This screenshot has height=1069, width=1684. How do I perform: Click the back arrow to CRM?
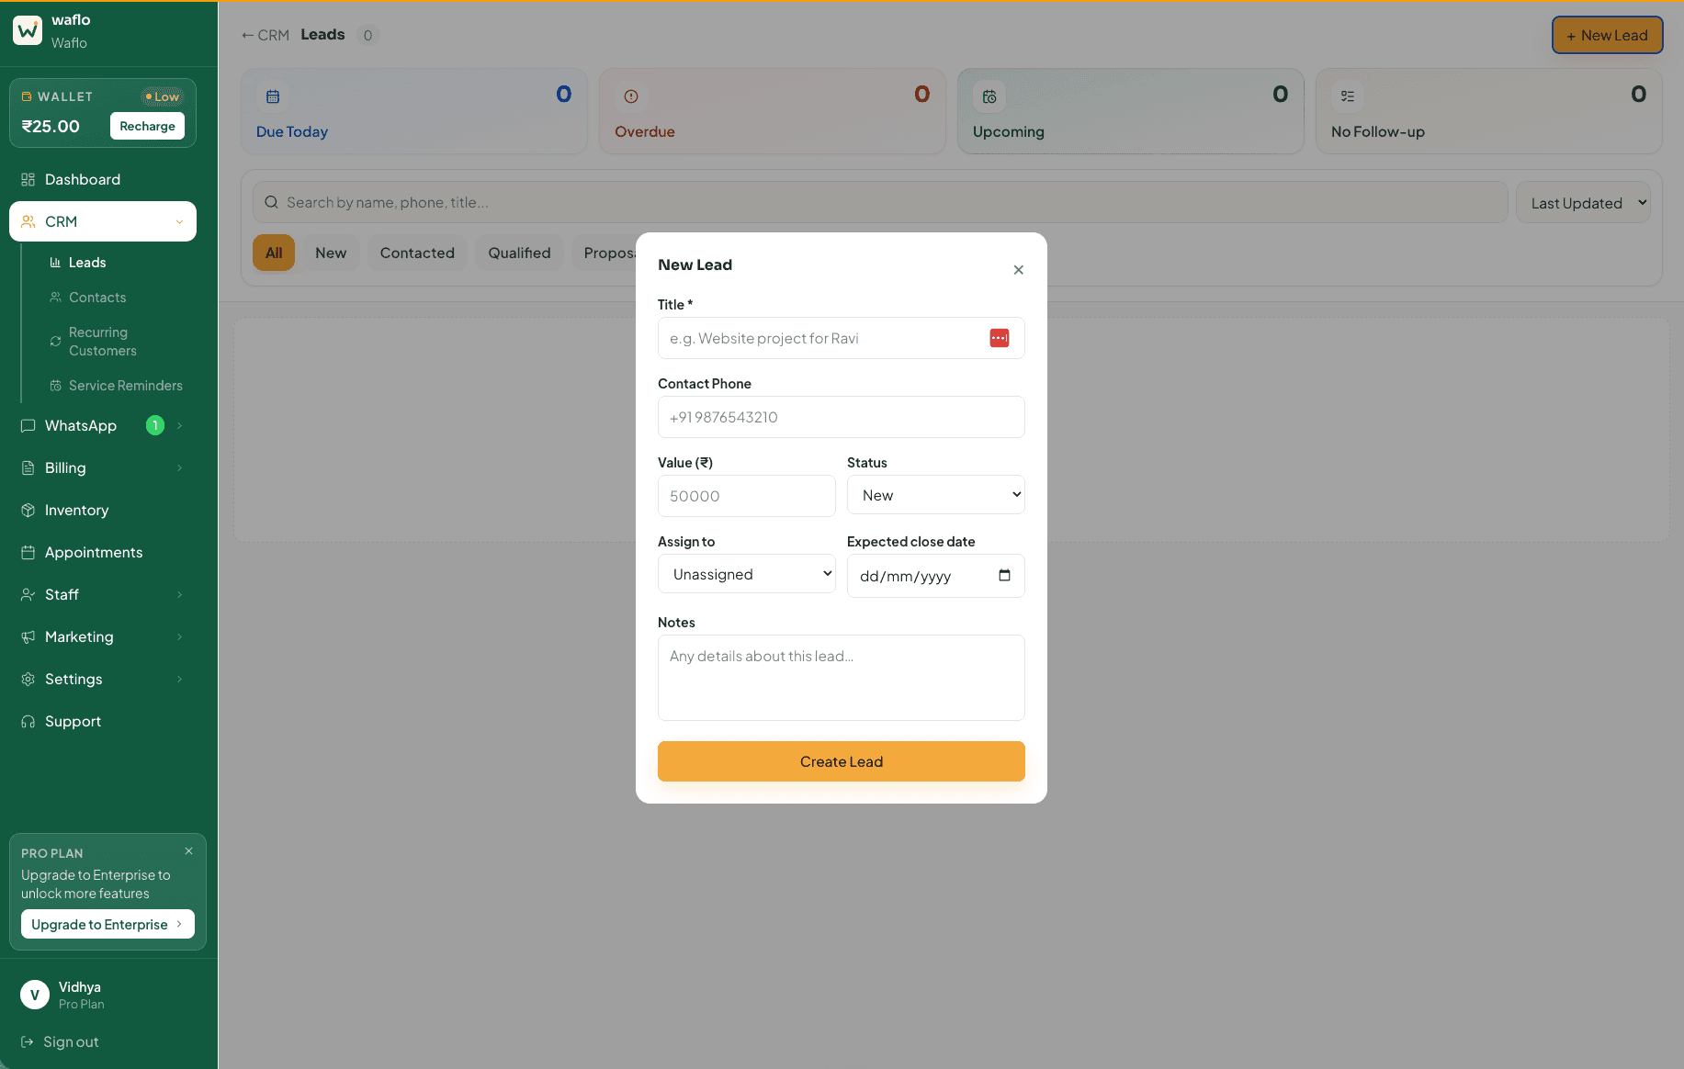pos(247,35)
